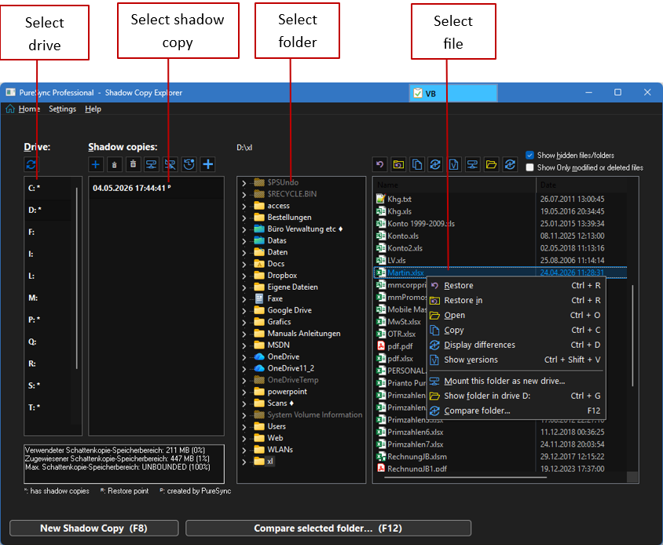Click the icon of RechnungJB.xlsm

380,456
